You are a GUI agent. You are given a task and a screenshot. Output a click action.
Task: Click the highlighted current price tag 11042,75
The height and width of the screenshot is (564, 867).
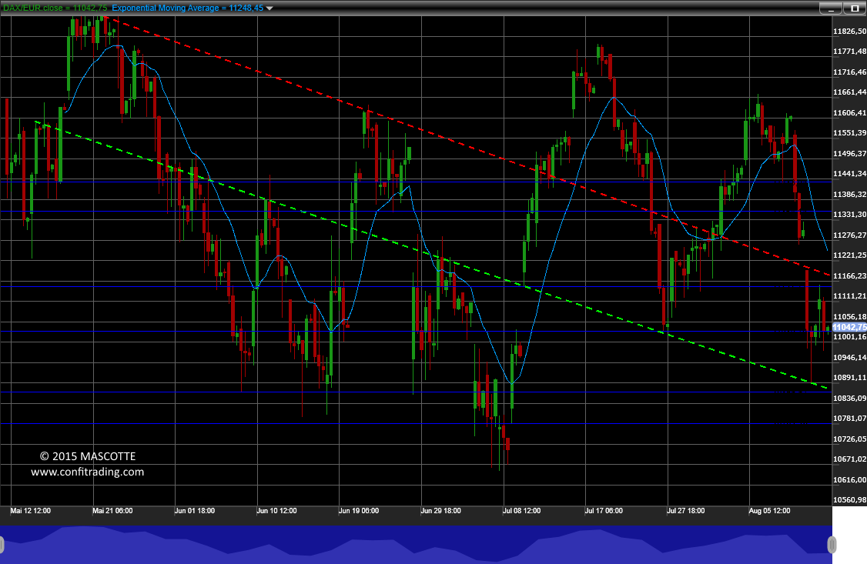[849, 327]
